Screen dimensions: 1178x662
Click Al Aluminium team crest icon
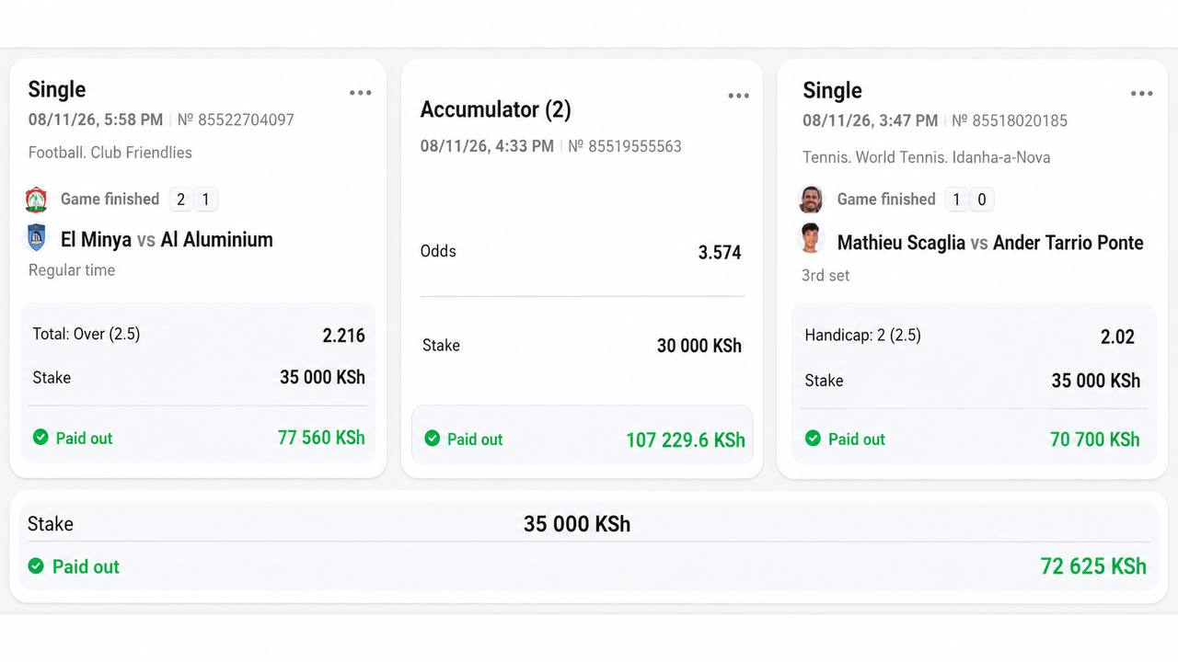coord(36,238)
